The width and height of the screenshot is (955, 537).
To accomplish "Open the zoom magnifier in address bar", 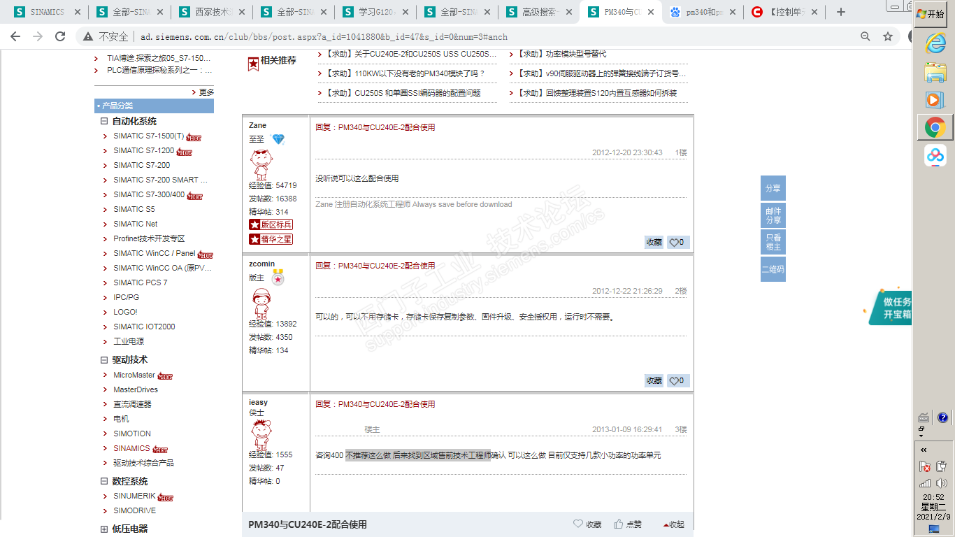I will [866, 36].
